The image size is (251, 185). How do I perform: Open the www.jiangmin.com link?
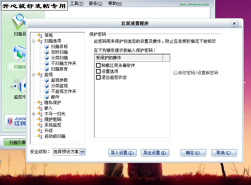pyautogui.click(x=194, y=5)
